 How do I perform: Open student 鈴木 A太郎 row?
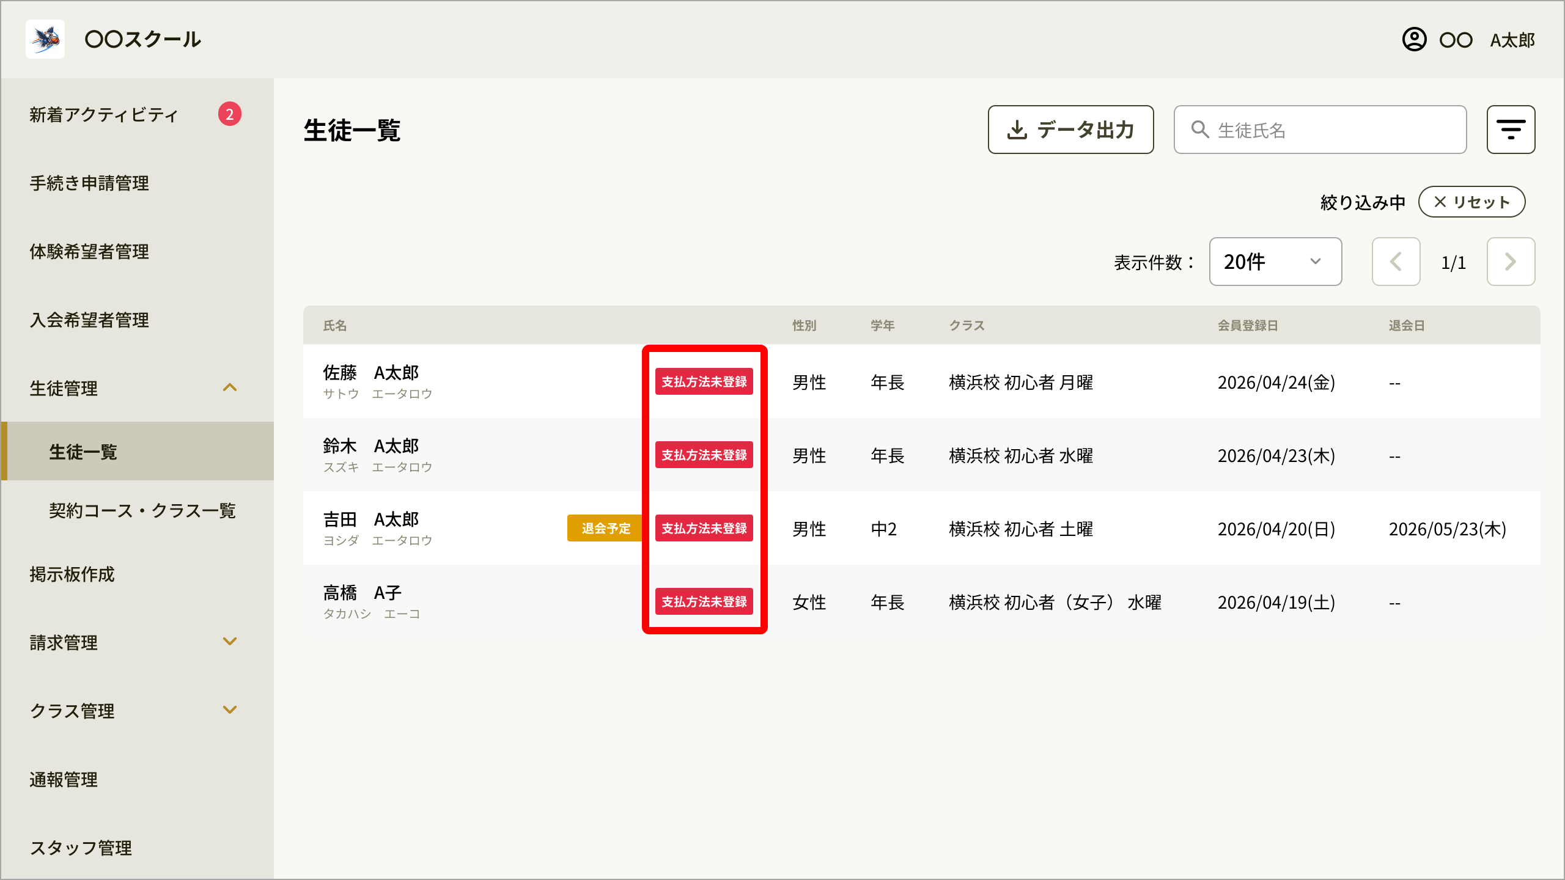tap(921, 455)
